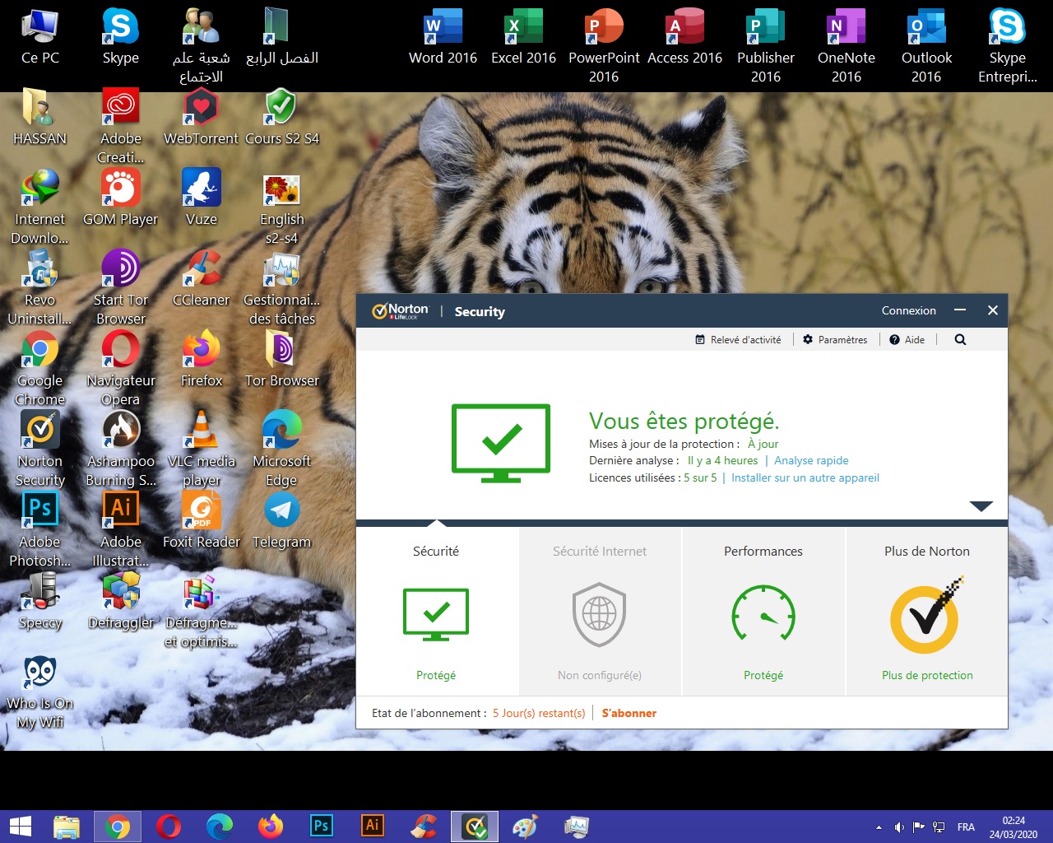Viewport: 1053px width, 843px height.
Task: Expand the Norton status details arrow
Action: 981,506
